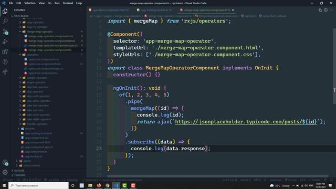
Task: Switch to operators.component.html tab
Action: [x=109, y=10]
